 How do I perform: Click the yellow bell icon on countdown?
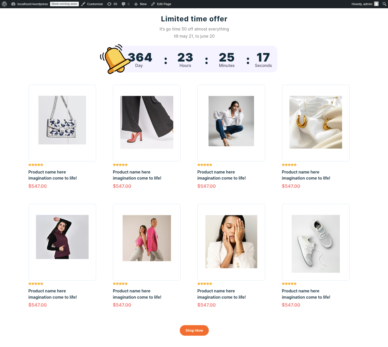click(114, 59)
